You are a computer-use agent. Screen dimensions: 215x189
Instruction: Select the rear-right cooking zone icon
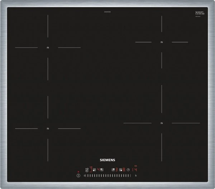pos(113,170)
